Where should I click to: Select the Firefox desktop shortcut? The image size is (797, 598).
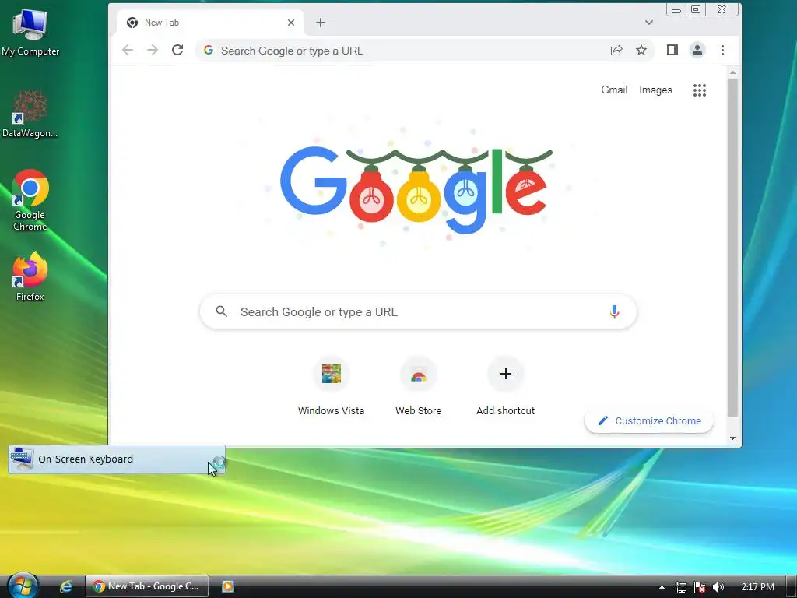click(x=30, y=276)
